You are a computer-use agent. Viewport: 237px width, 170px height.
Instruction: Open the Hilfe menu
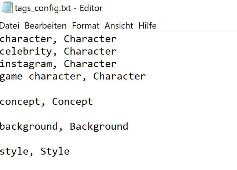point(147,26)
